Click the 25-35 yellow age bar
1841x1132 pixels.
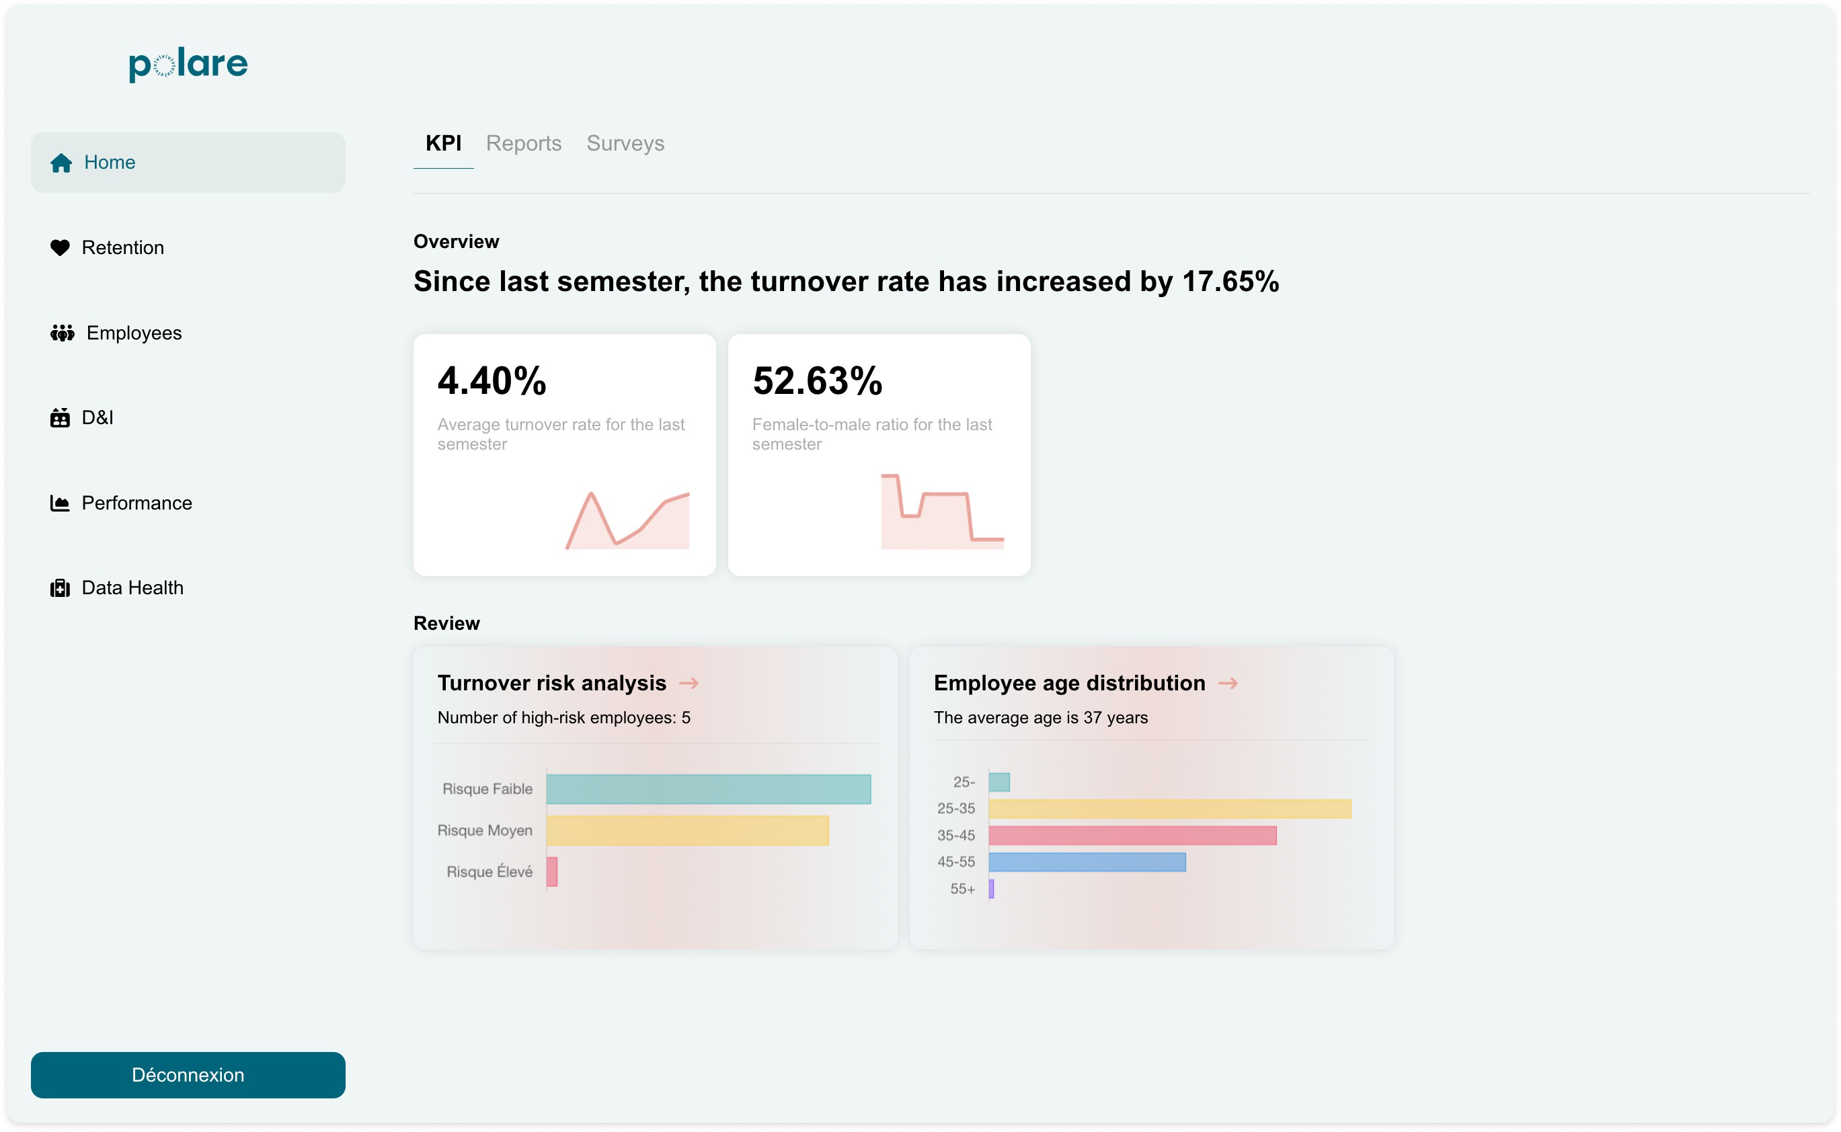pos(1169,809)
